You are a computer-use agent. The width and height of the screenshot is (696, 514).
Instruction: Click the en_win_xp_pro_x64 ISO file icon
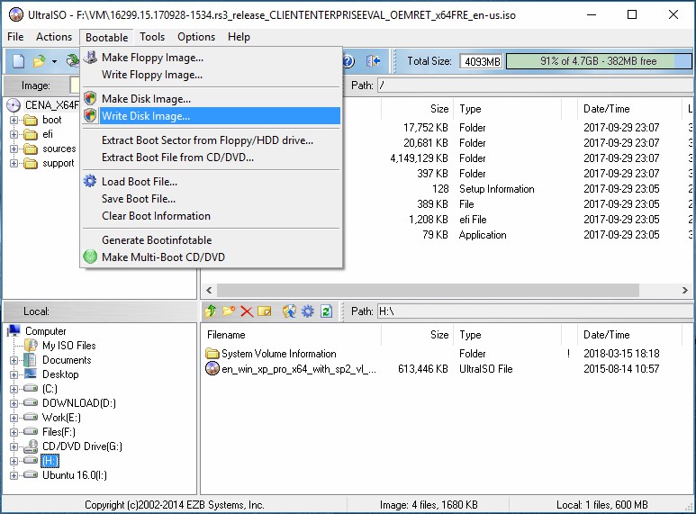[212, 369]
